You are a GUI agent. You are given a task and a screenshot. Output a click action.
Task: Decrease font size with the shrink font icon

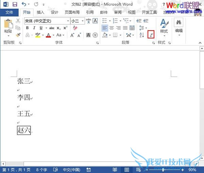tap(79, 35)
